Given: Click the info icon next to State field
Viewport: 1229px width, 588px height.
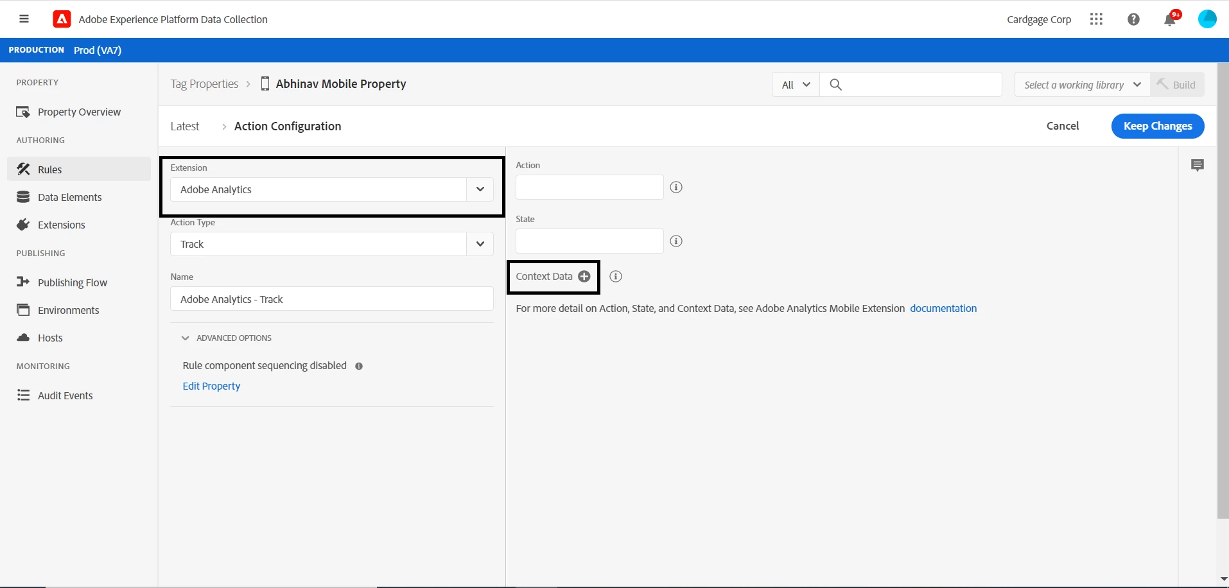Looking at the screenshot, I should [676, 241].
